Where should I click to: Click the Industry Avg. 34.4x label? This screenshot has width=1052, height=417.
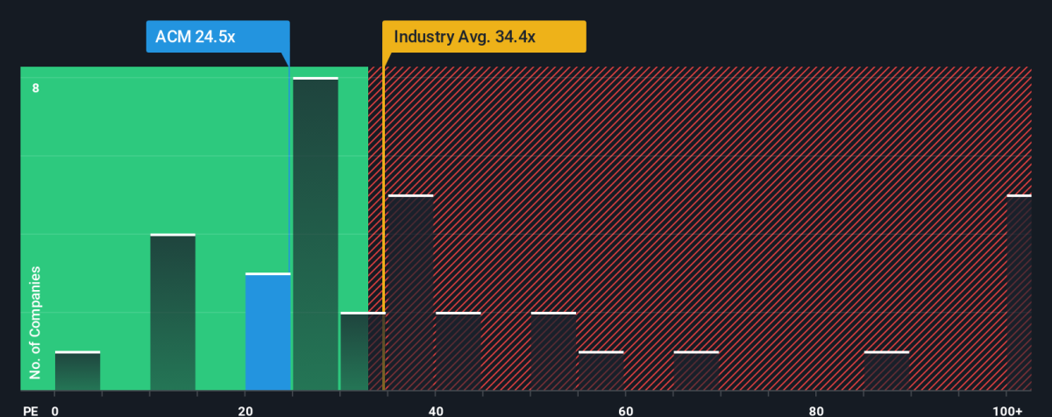click(484, 37)
